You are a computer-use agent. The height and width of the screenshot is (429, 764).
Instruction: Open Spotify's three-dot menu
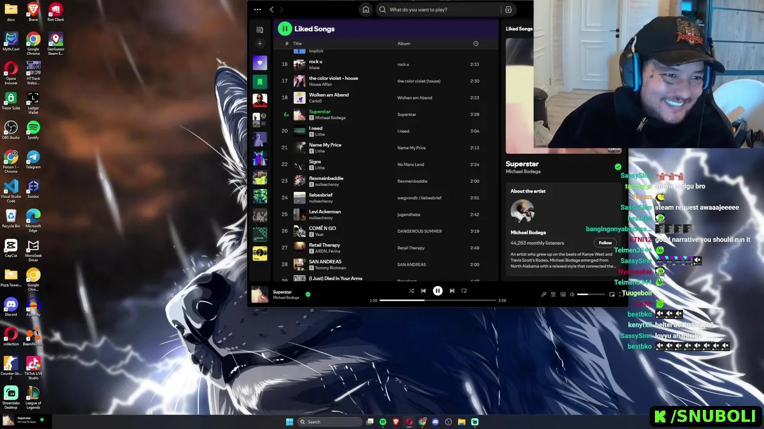257,10
